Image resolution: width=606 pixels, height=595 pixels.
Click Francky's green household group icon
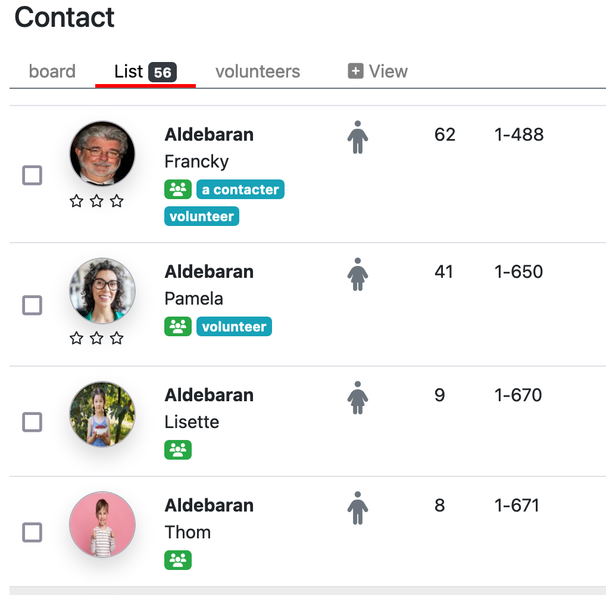[x=178, y=190]
